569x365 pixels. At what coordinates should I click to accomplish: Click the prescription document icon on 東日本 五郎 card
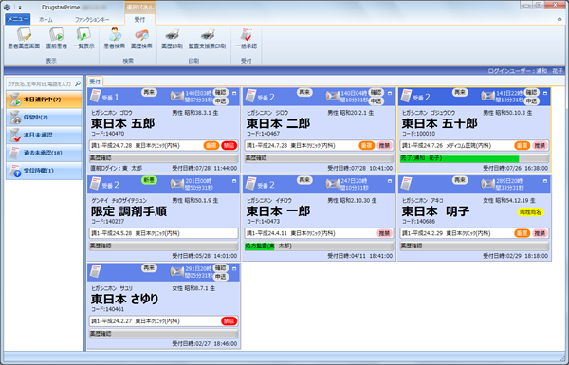[96, 96]
